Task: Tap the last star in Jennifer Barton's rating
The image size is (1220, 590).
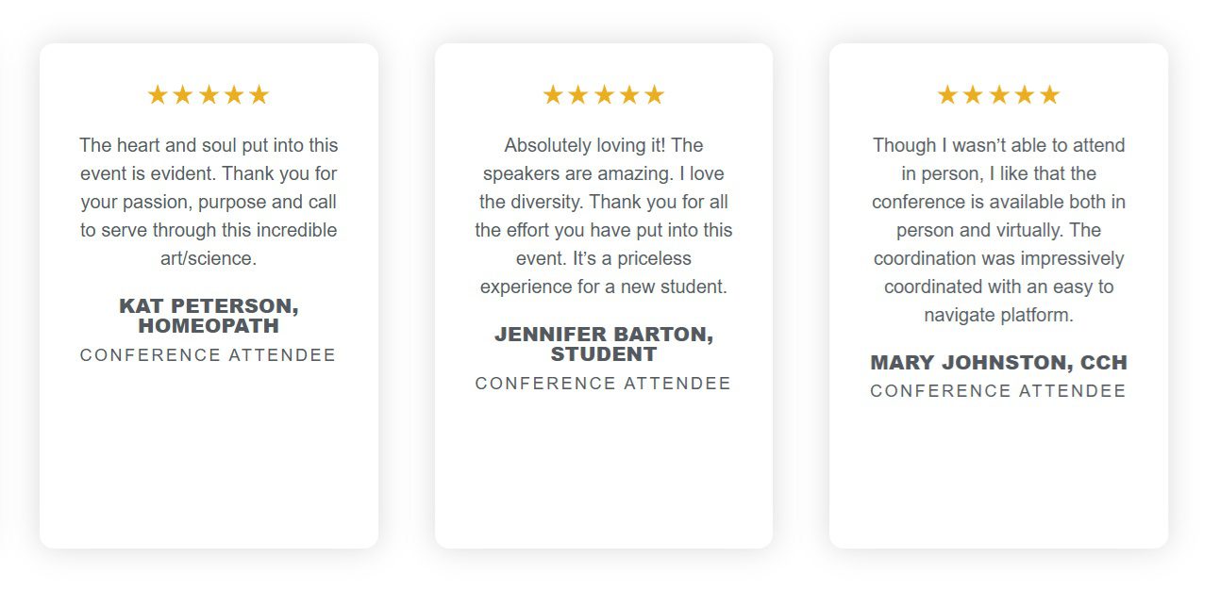Action: (x=655, y=95)
